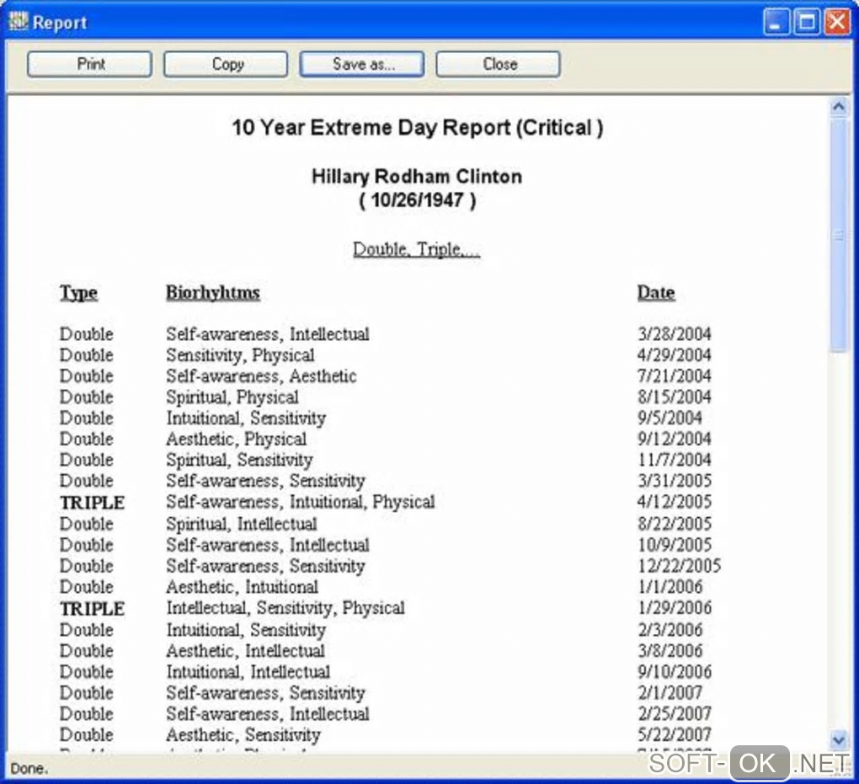Click the vertical scrollbar thumb
This screenshot has height=784, width=859.
coord(839,236)
